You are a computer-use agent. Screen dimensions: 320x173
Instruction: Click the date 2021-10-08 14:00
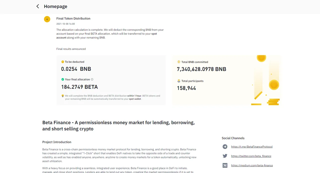click(65, 24)
